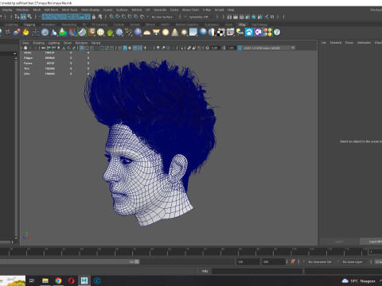The width and height of the screenshot is (382, 286).
Task: Click the blue sphere shelf icon
Action: (x=138, y=33)
